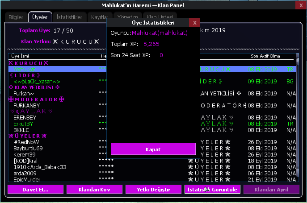
Task: Click the MODERATÖR group header
Action: tap(36, 99)
